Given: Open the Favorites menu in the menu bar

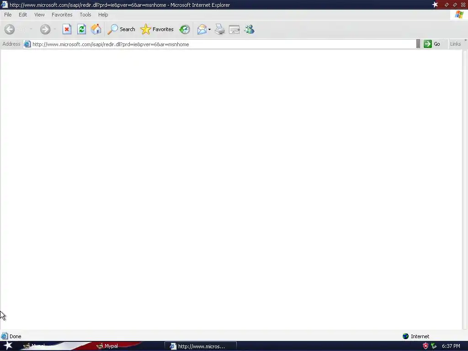Looking at the screenshot, I should (x=62, y=15).
